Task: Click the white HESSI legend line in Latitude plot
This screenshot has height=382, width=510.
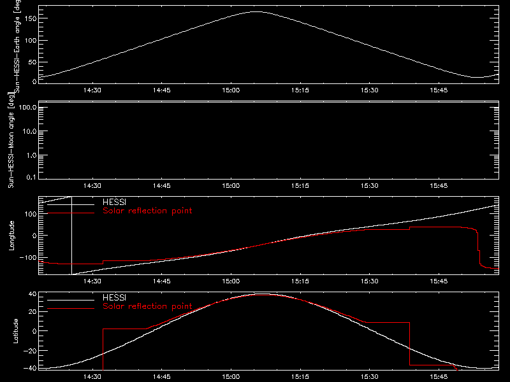Action: tap(71, 300)
